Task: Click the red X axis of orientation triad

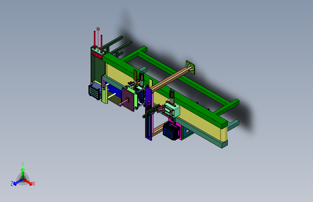Action: 28,182
